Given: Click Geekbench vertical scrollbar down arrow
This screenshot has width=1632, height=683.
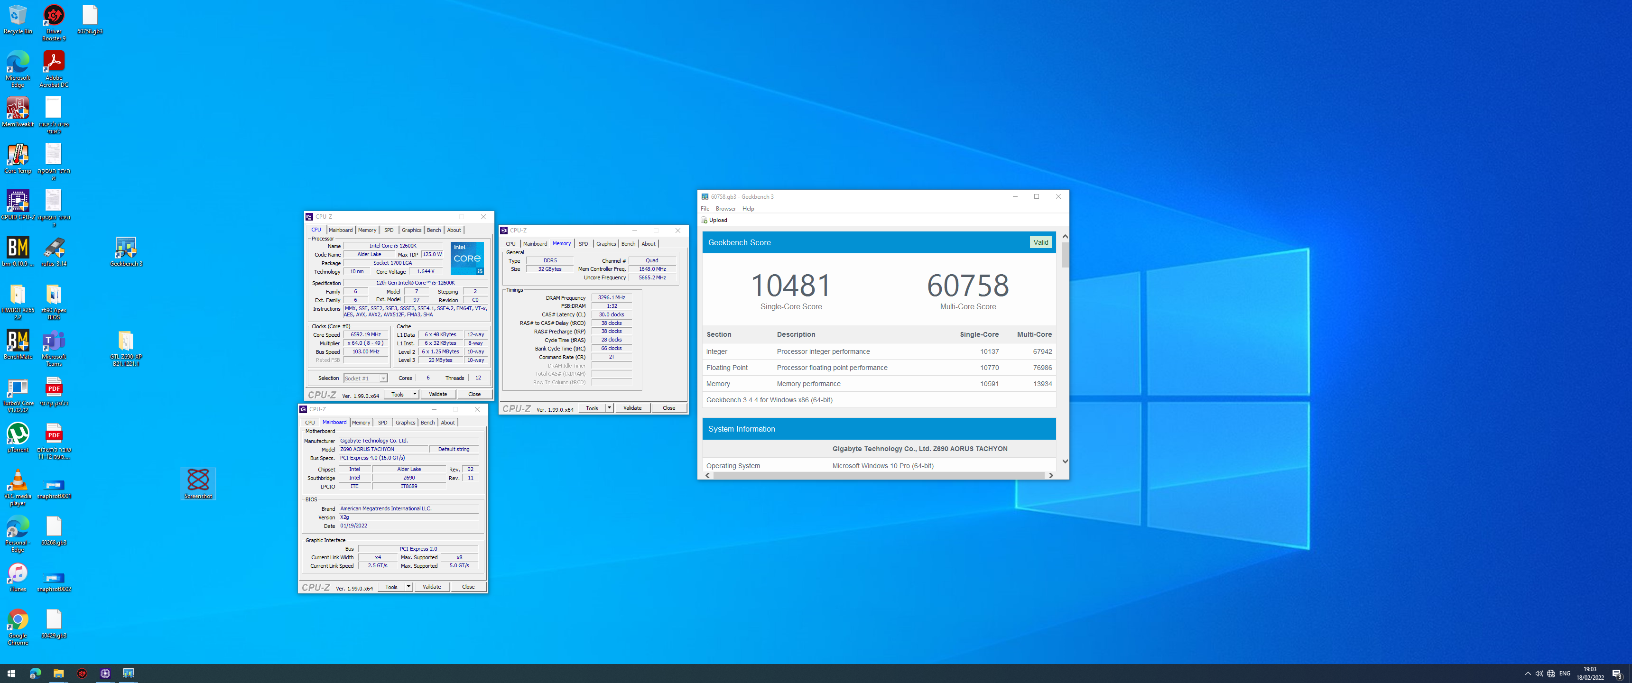Looking at the screenshot, I should pos(1064,461).
